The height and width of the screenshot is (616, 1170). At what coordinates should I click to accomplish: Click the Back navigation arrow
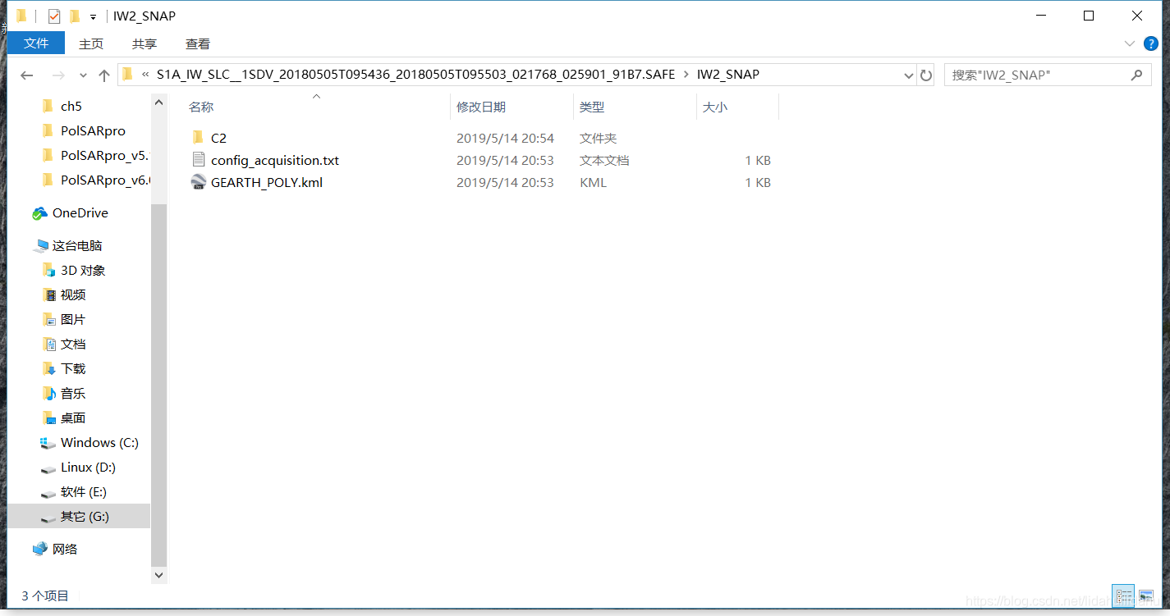click(27, 75)
